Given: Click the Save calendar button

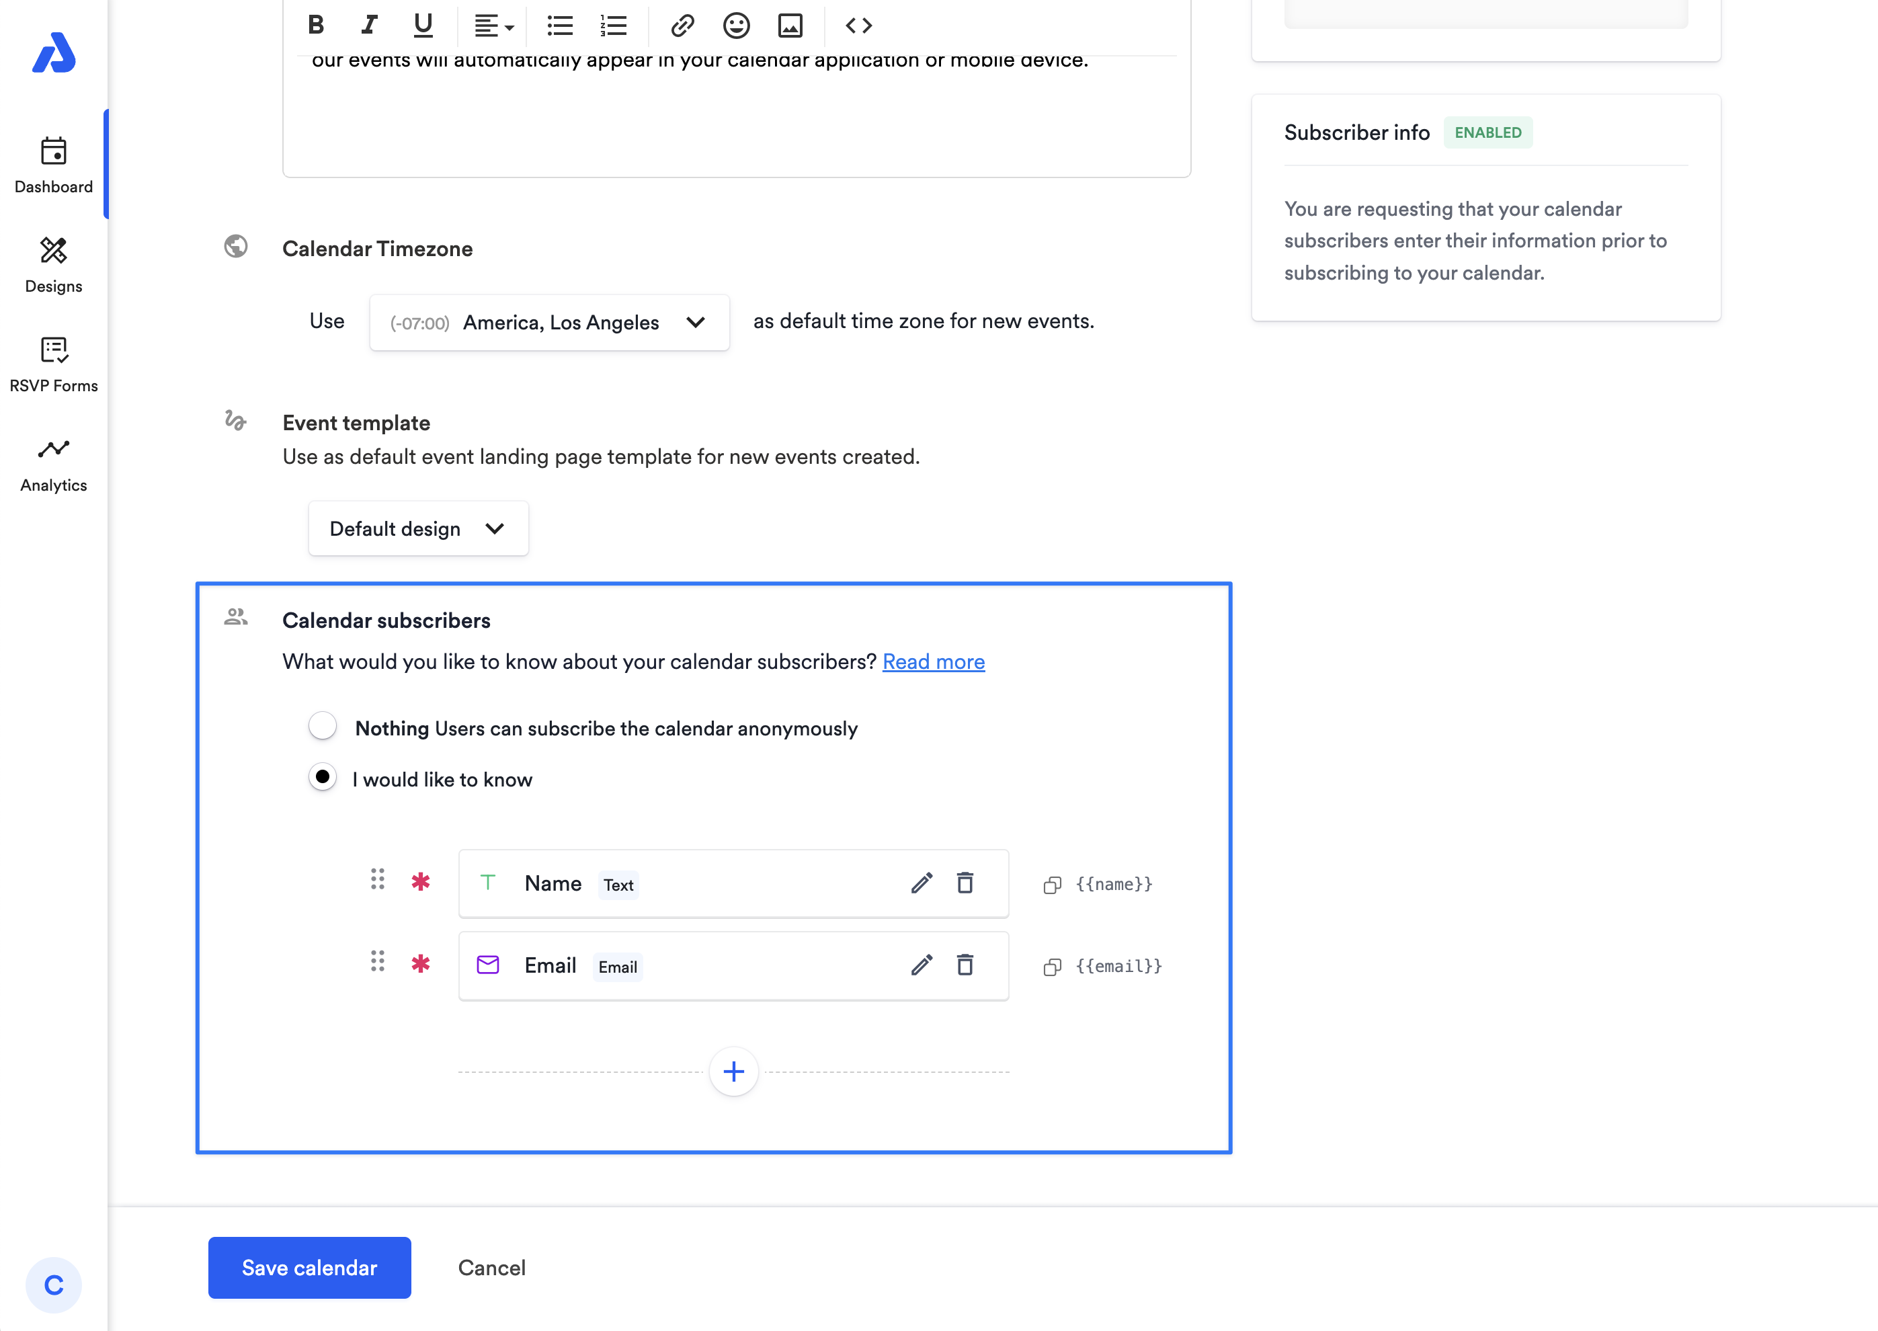Looking at the screenshot, I should (x=309, y=1267).
